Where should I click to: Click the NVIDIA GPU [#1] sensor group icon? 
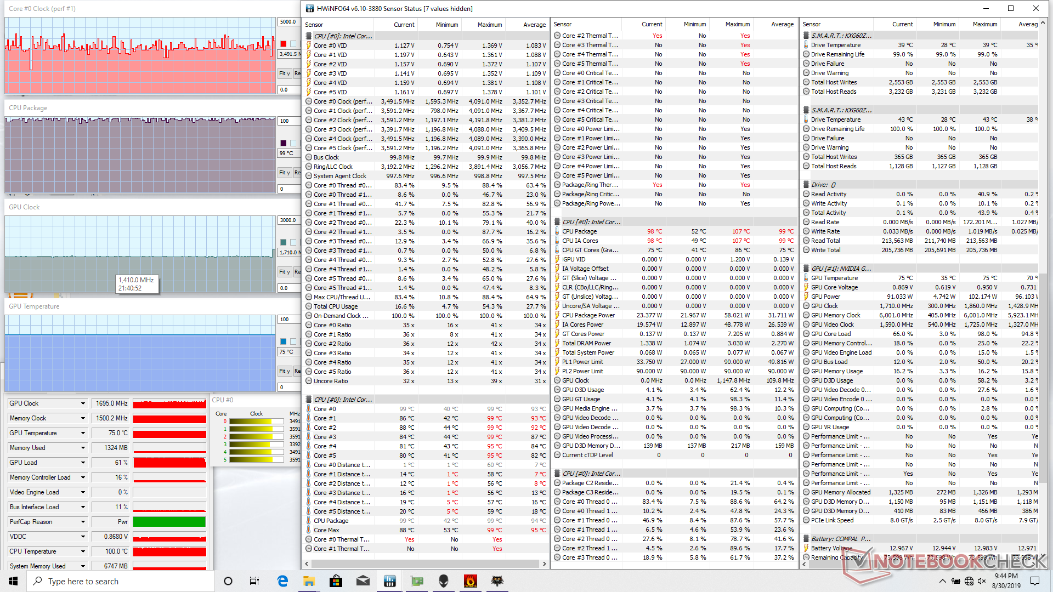[x=806, y=269]
